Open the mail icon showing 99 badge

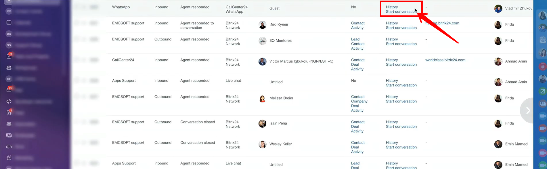coord(9,90)
